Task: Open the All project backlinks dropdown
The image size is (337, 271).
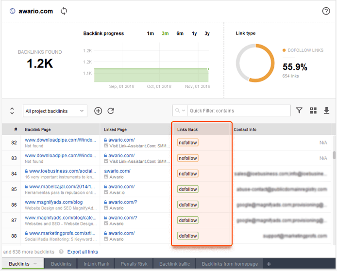Action: [55, 111]
